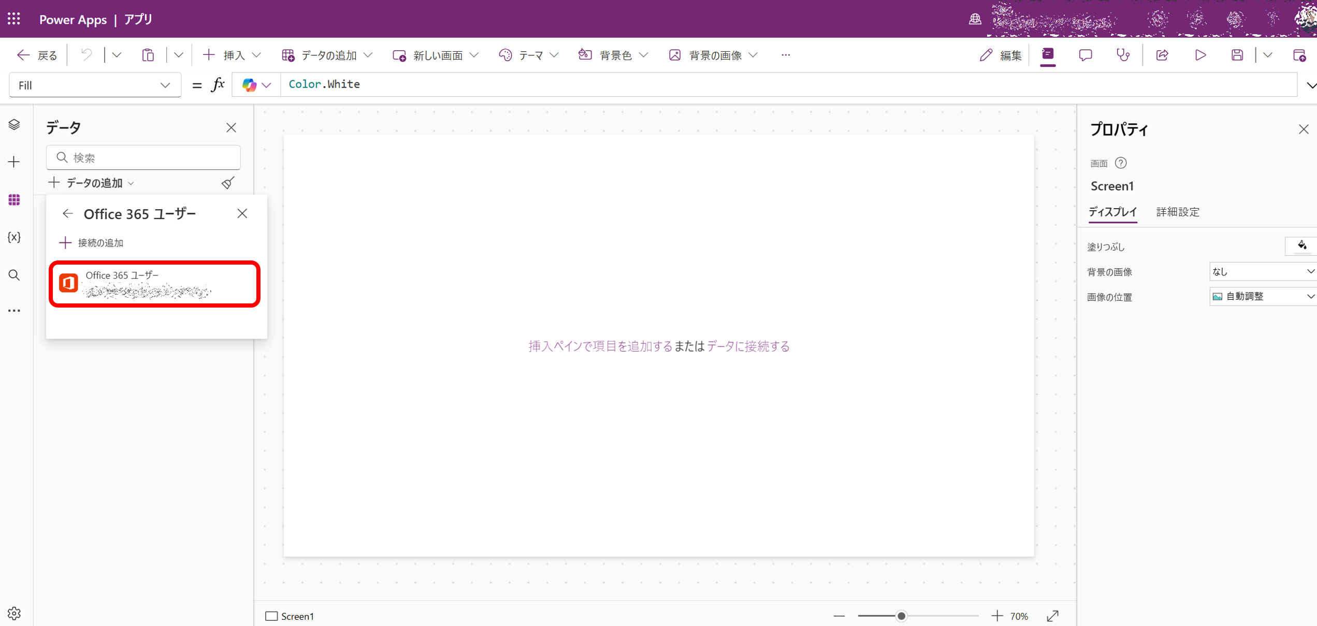Click the publish icon
This screenshot has width=1317, height=626.
pos(1299,55)
